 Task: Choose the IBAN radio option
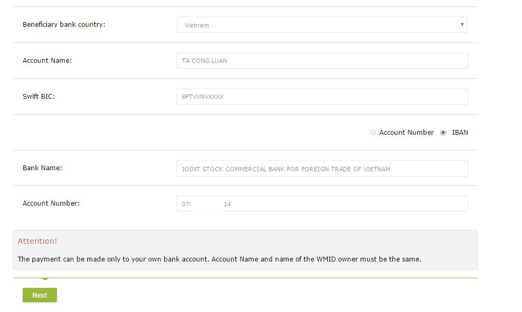click(x=443, y=133)
